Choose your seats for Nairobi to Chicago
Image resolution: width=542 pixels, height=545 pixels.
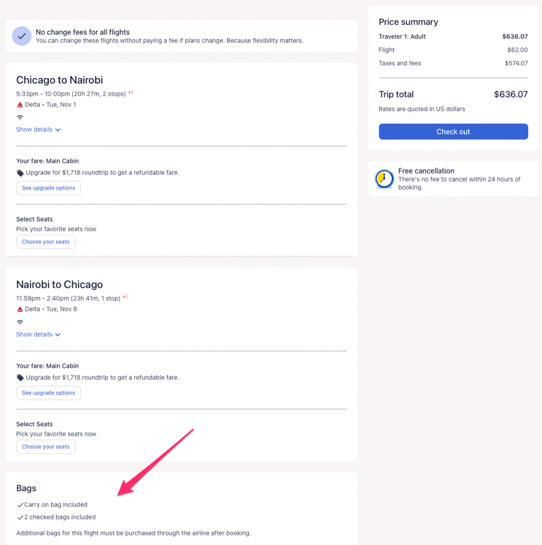pyautogui.click(x=46, y=447)
